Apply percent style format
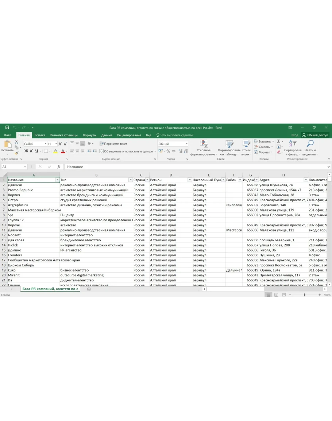Image resolution: width=332 pixels, height=421 pixels. pos(168,151)
